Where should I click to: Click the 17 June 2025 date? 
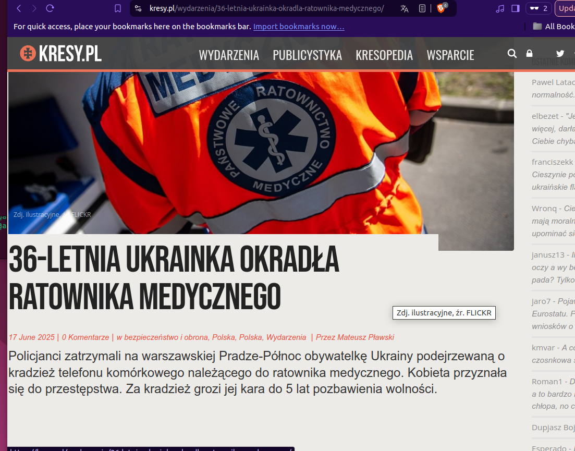[x=31, y=337]
